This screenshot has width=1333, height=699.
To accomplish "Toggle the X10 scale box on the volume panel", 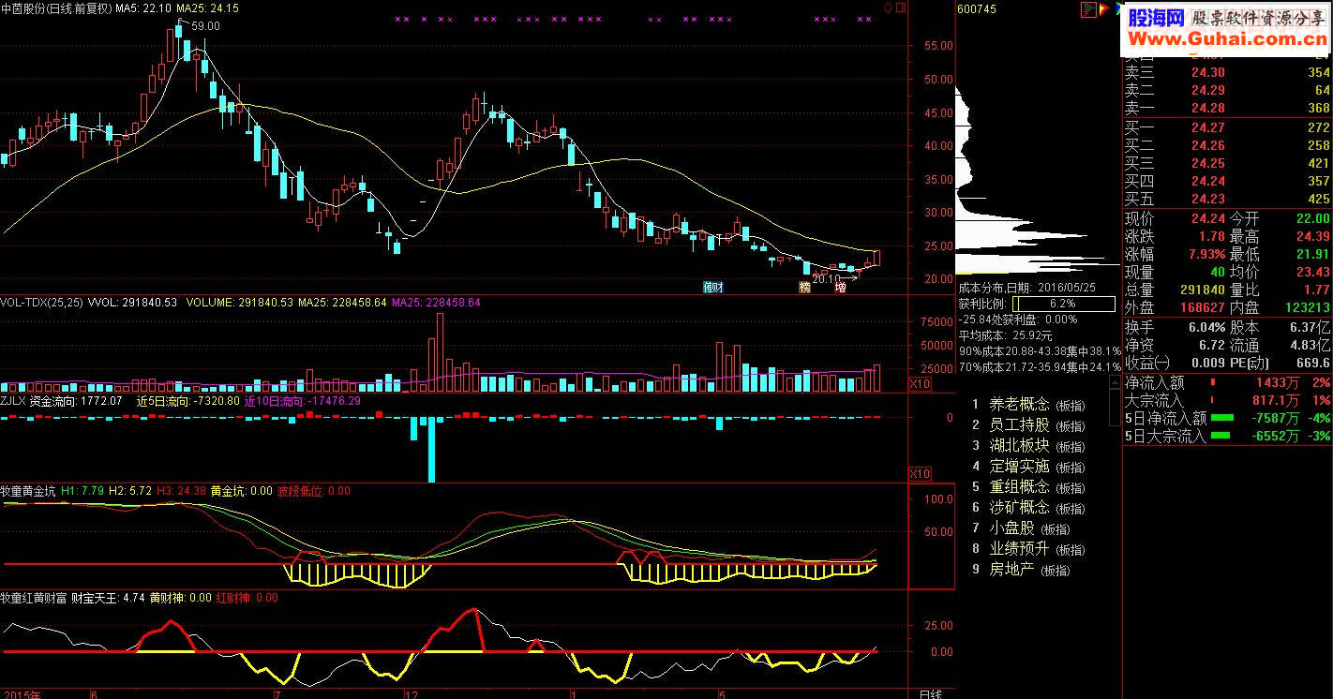I will click(x=920, y=384).
